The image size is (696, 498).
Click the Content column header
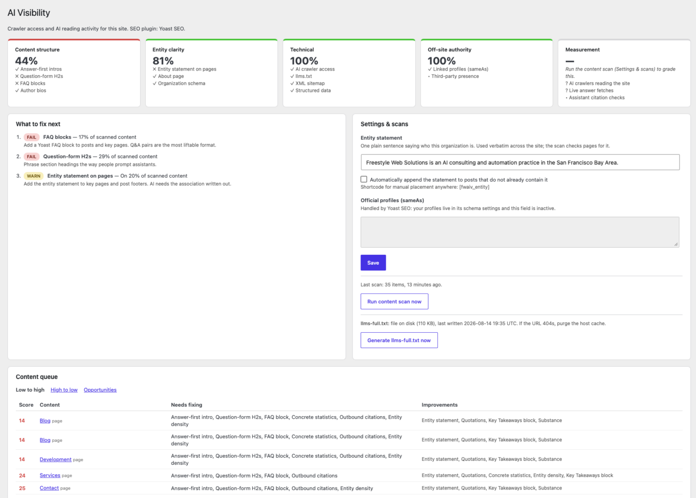pyautogui.click(x=50, y=405)
